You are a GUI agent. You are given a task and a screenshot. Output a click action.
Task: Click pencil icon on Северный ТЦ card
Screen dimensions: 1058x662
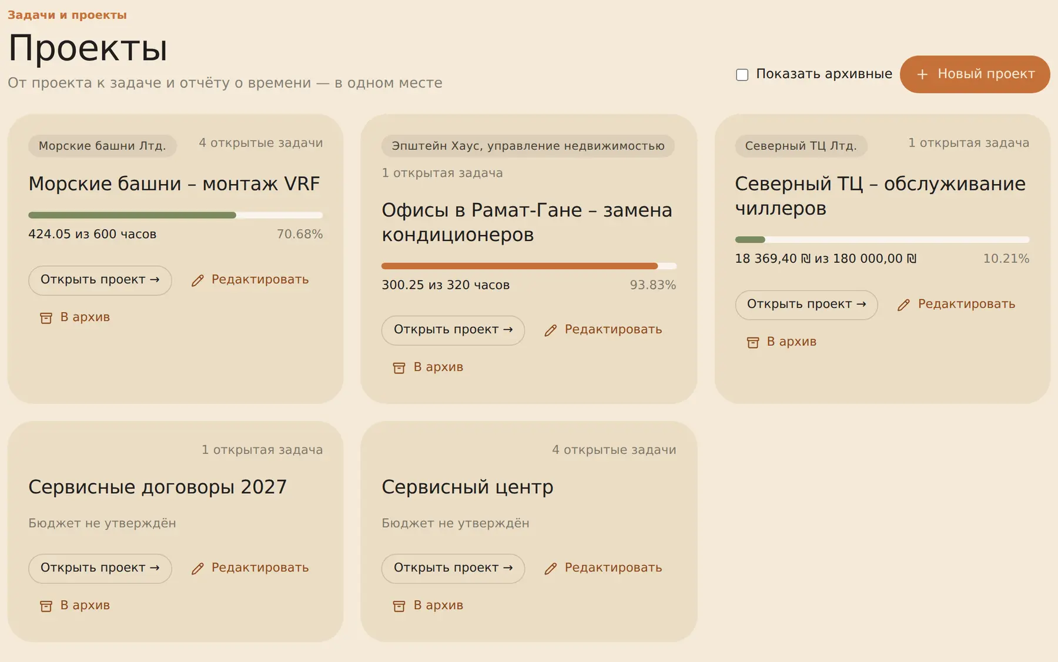coord(904,305)
